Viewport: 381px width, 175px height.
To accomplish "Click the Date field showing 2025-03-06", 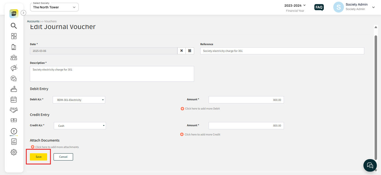I will tap(104, 51).
